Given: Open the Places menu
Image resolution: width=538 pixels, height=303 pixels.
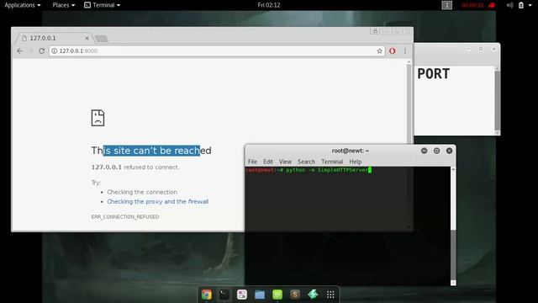Looking at the screenshot, I should pyautogui.click(x=64, y=5).
